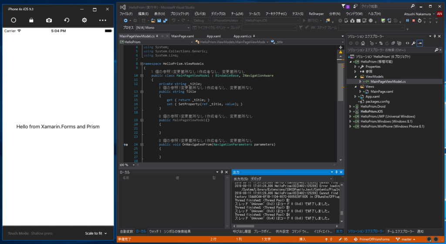The width and height of the screenshot is (446, 244).
Task: Click the Undo toolbar icon
Action: tap(173, 20)
